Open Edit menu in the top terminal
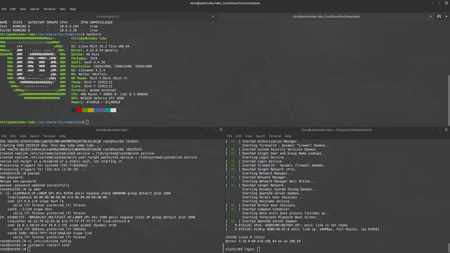The width and height of the screenshot is (450, 253). 13,9
